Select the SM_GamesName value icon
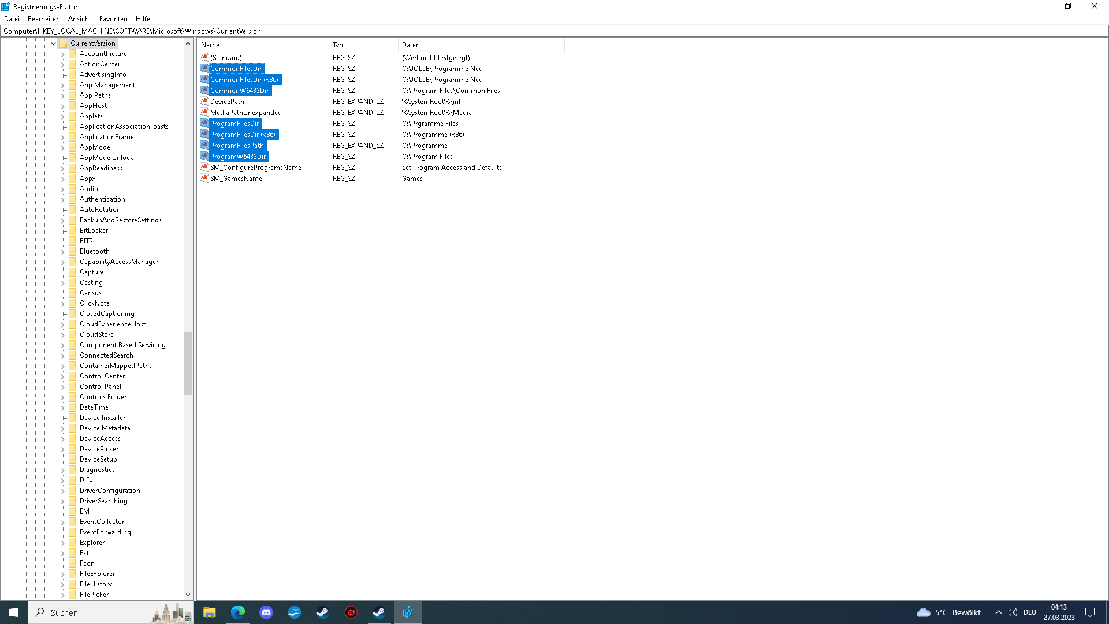 204,178
